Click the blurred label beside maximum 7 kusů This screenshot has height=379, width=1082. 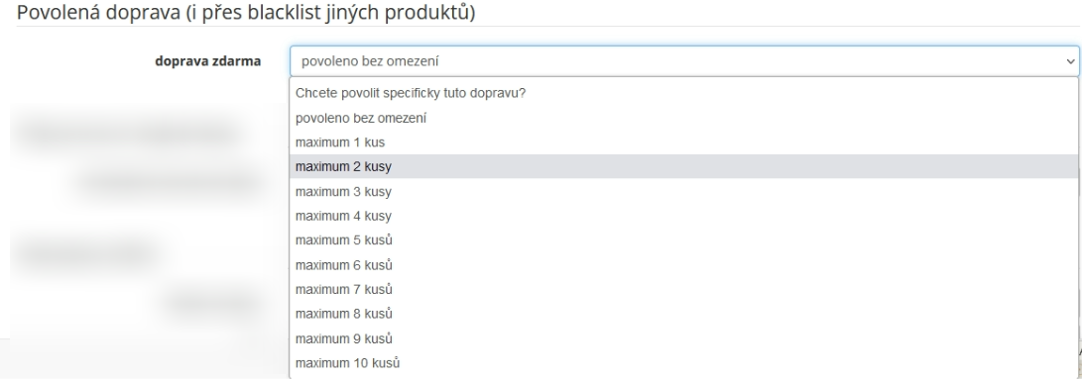click(x=212, y=302)
